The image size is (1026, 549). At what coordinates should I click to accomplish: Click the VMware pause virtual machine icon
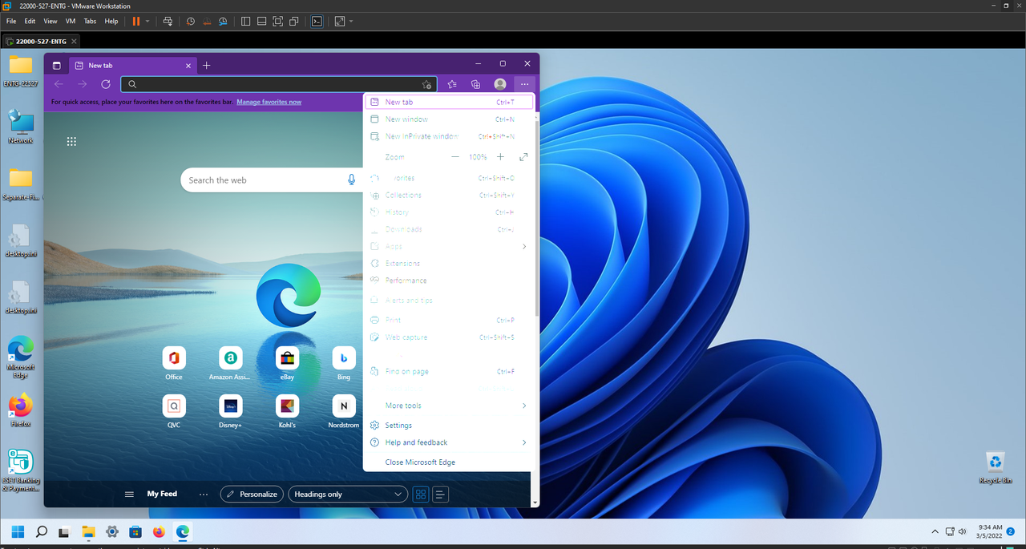(135, 21)
